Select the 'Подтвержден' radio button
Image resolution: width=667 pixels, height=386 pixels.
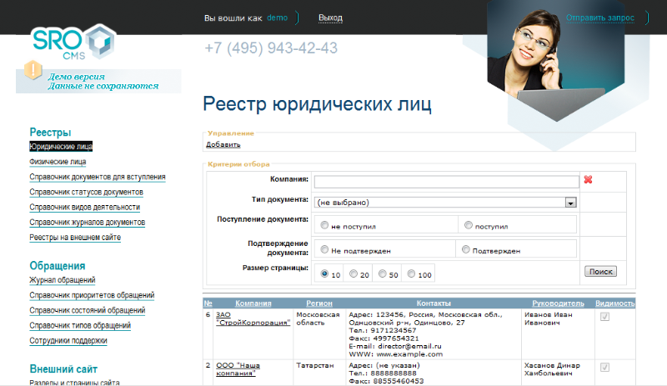point(467,249)
